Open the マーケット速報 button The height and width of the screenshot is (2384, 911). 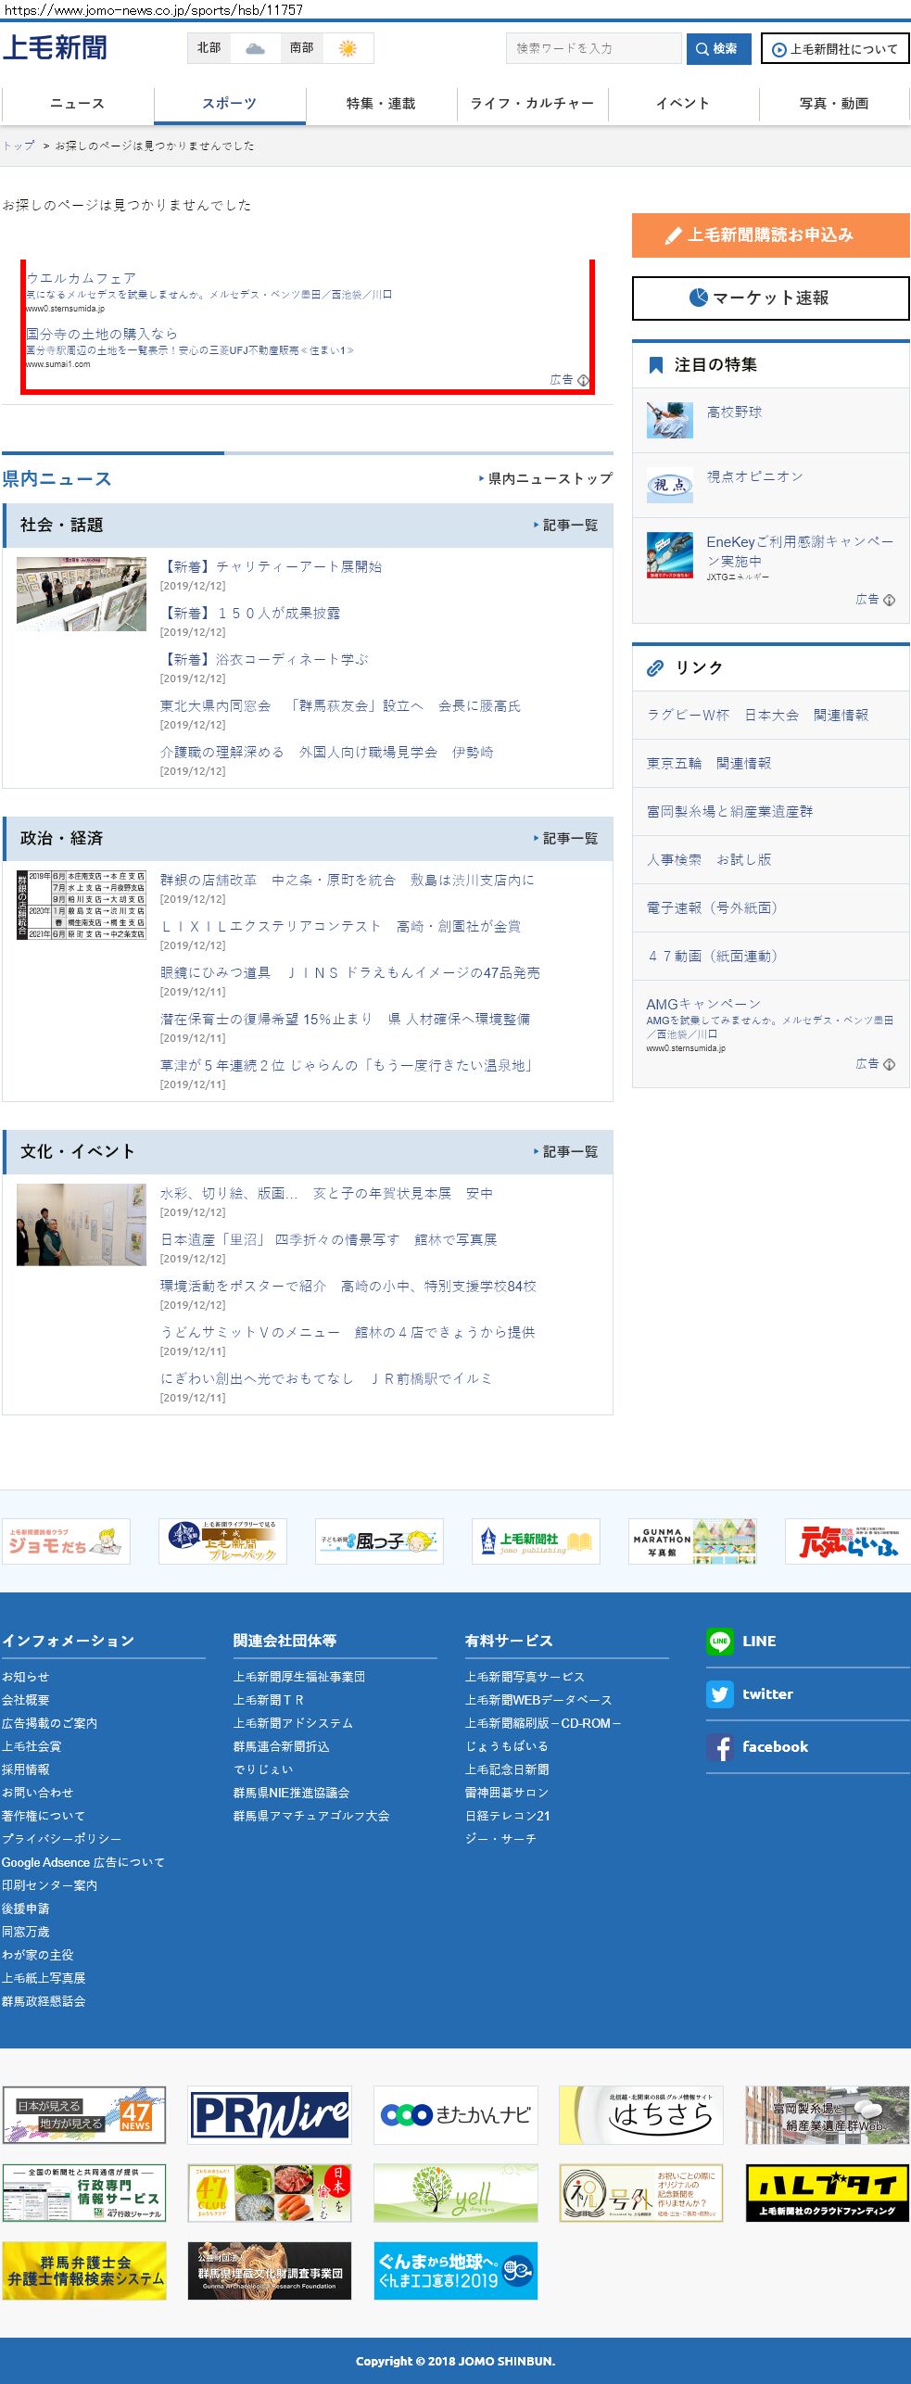770,298
